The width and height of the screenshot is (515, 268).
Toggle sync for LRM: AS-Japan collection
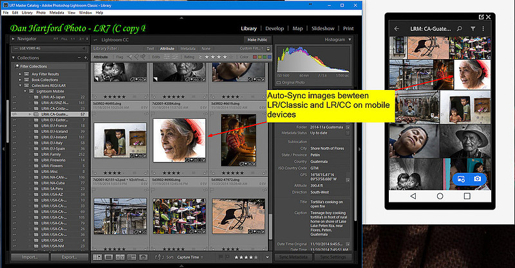pyautogui.click(x=14, y=97)
